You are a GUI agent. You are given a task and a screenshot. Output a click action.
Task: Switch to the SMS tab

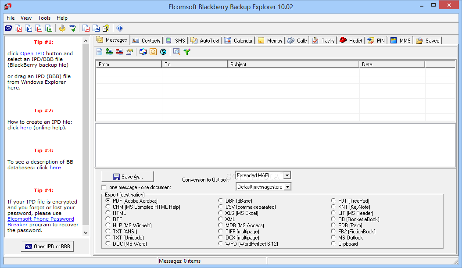tap(175, 41)
